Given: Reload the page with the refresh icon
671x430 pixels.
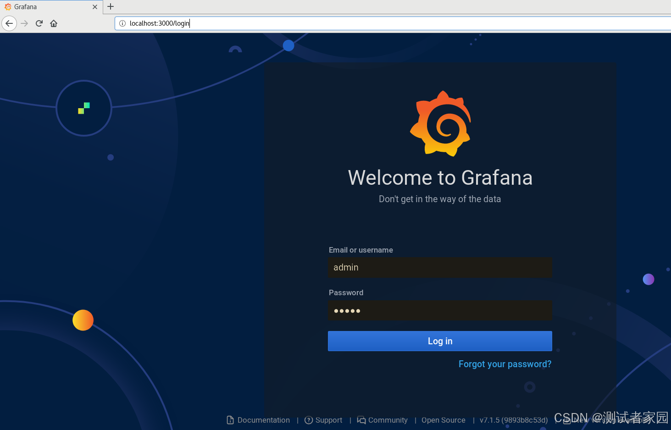Looking at the screenshot, I should click(x=39, y=23).
